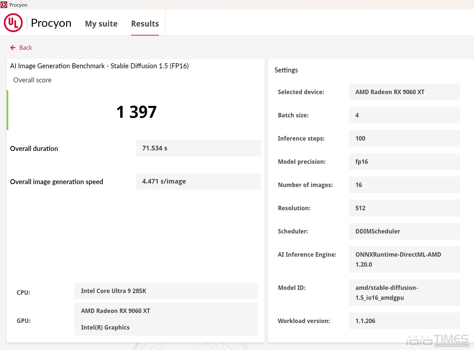Screen dimensions: 474x350
Task: Click the Procyon title bar app icon
Action: point(4,5)
